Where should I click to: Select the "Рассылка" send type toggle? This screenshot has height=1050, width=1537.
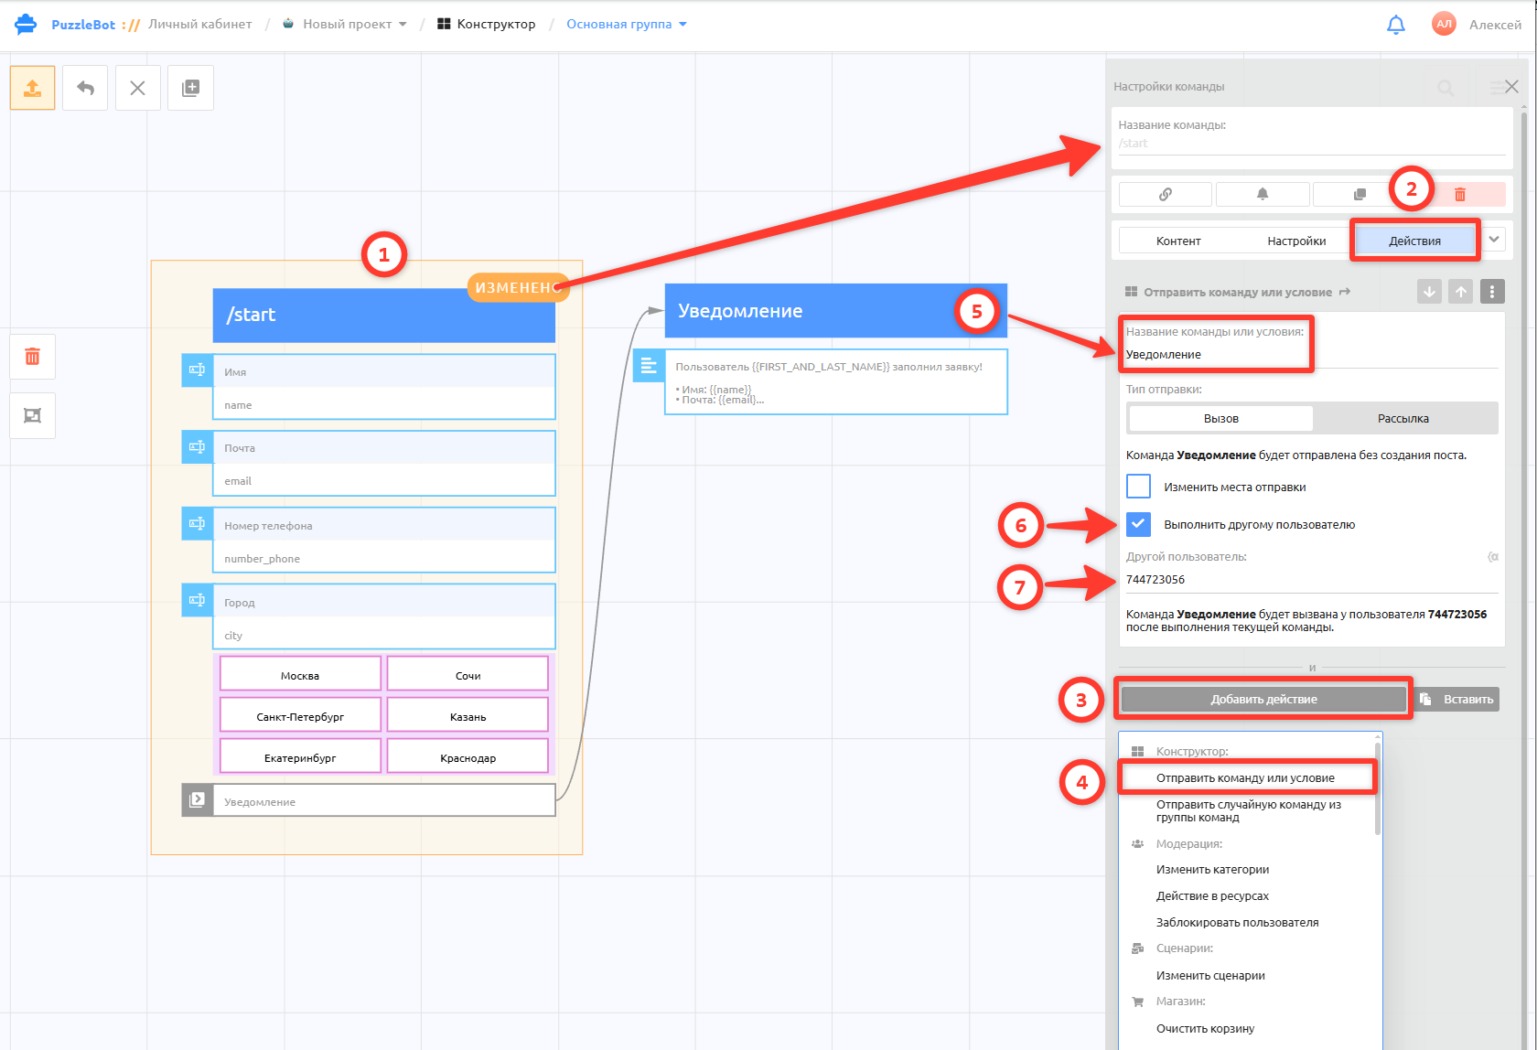[x=1403, y=418]
